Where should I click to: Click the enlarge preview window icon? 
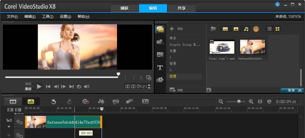click(149, 78)
